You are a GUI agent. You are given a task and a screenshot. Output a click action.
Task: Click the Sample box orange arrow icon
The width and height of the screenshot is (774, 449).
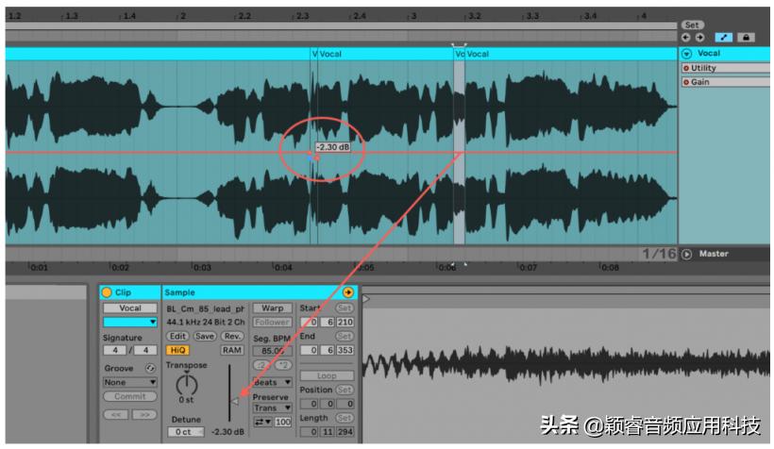tap(348, 292)
